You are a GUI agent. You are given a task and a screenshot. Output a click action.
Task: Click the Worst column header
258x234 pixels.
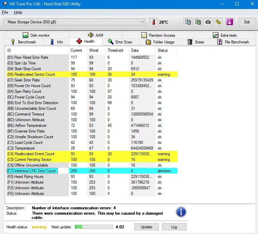(x=96, y=50)
